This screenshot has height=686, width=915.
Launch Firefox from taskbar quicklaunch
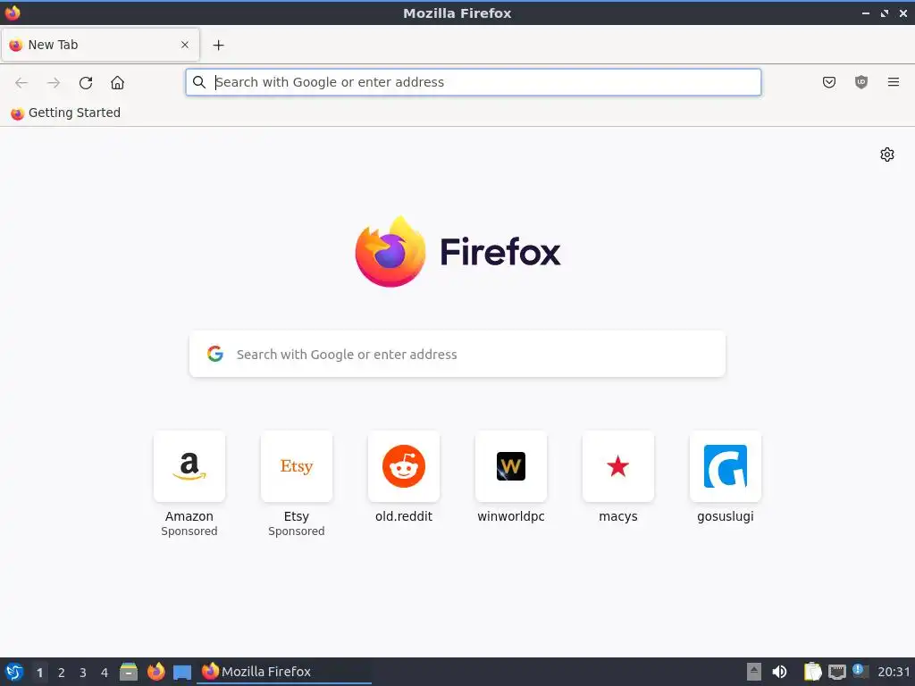[x=155, y=672]
